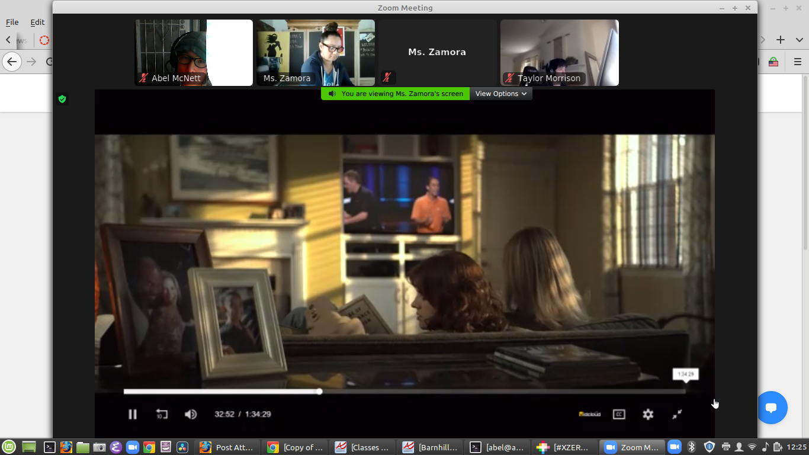
Task: Click the browser forward arrow
Action: pyautogui.click(x=31, y=62)
